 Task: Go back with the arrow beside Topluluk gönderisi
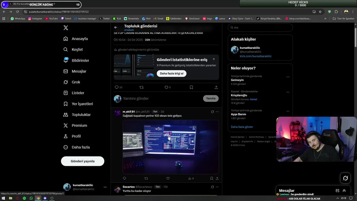click(x=116, y=27)
